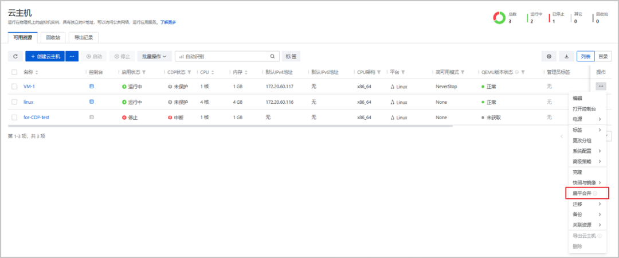Select 扁平合并 in the context menu
Viewport: 619px width, 258px height.
click(582, 193)
